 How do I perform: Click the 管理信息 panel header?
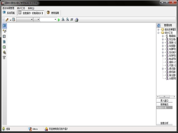(168, 25)
